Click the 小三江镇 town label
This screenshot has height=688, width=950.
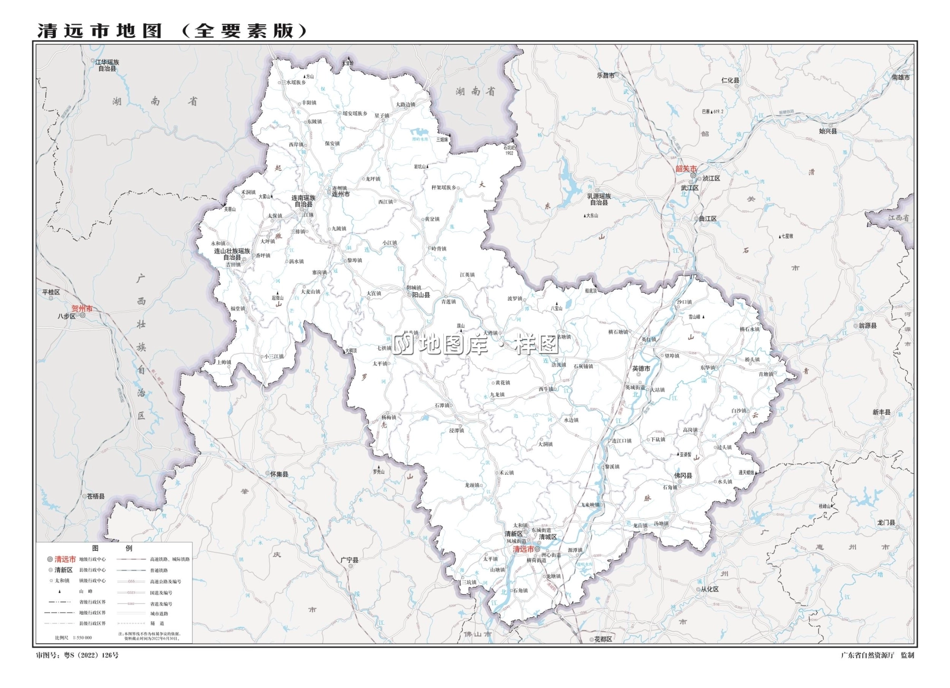[274, 356]
